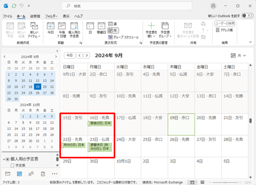Select the 9月1日・大安 calendar cell

[x=74, y=81]
